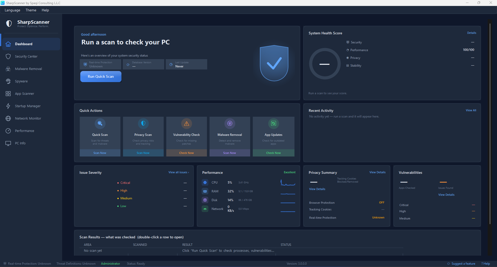Open the Language menu

coord(12,10)
